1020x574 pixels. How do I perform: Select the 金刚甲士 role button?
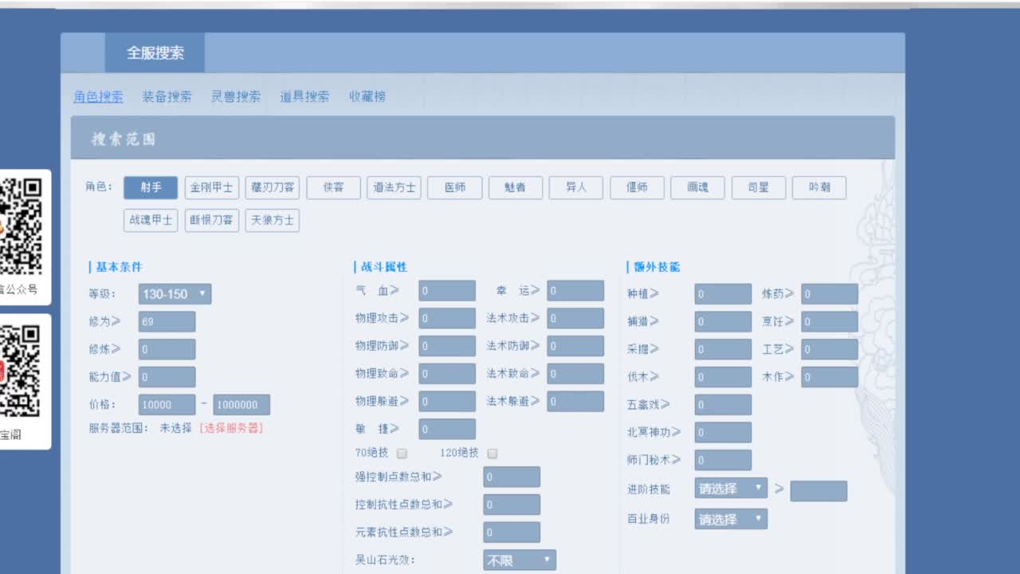point(212,188)
